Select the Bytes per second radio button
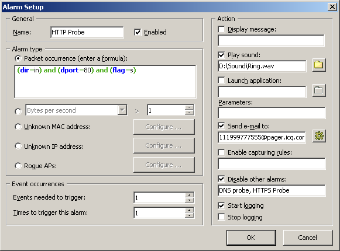This screenshot has width=340, height=251. (18, 111)
